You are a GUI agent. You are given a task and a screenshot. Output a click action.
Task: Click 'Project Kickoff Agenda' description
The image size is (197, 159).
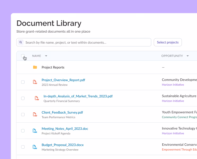coord(56,134)
